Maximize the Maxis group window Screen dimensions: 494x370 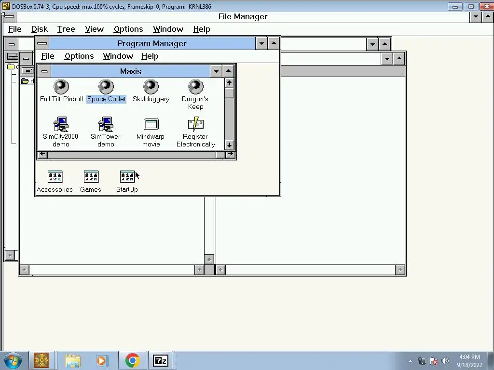228,71
